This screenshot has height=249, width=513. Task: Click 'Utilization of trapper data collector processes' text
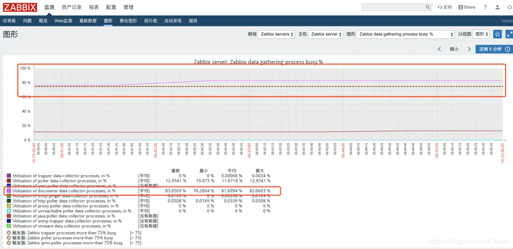click(61, 176)
